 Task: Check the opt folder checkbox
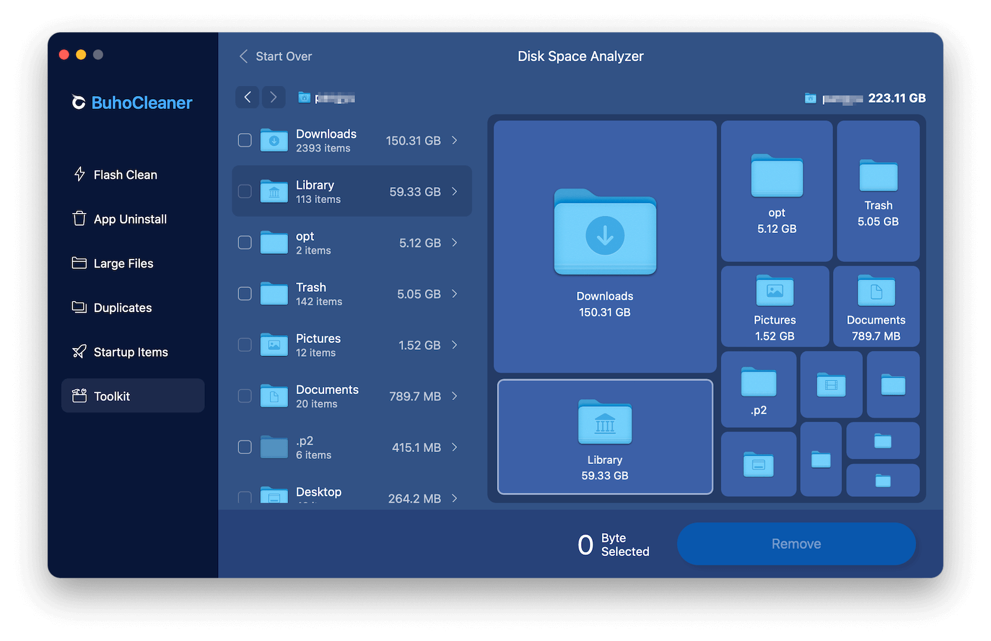pos(245,243)
